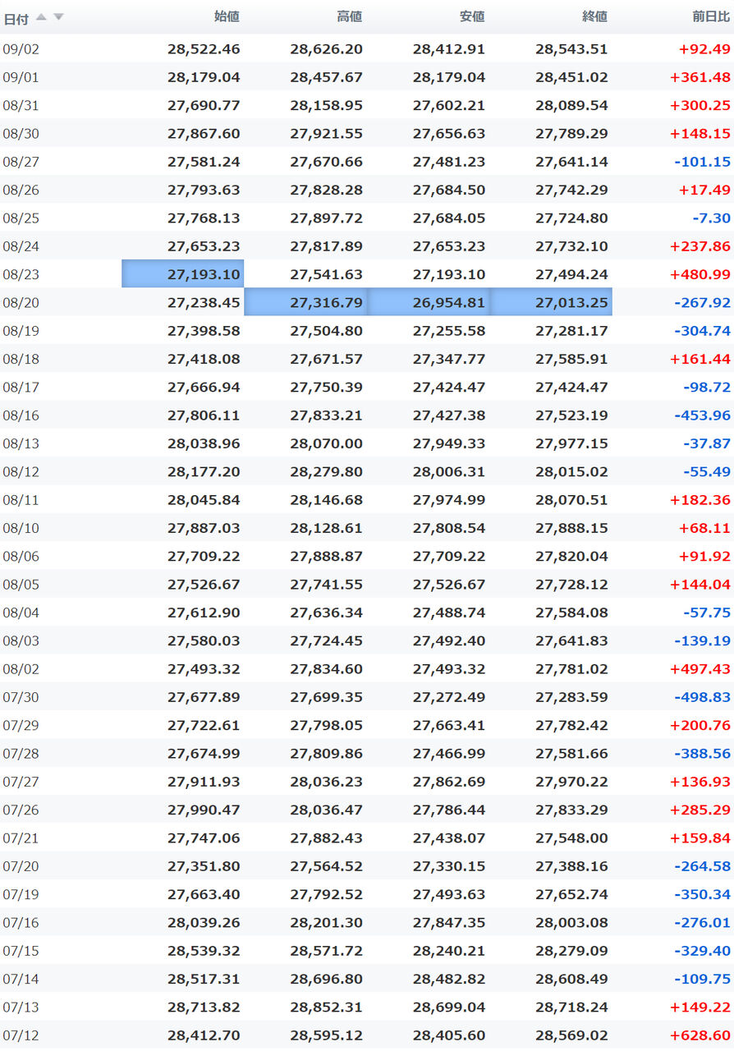Select high price 28,852.31 on 07/13
The height and width of the screenshot is (1051, 734).
pyautogui.click(x=326, y=1007)
